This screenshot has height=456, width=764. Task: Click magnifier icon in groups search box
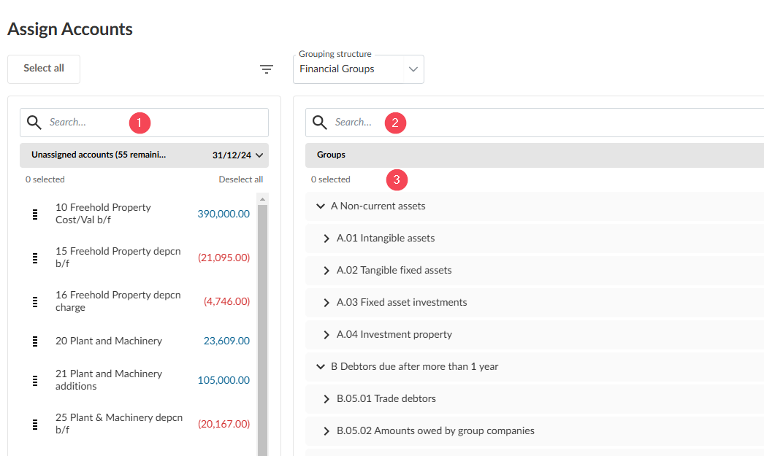click(x=320, y=122)
